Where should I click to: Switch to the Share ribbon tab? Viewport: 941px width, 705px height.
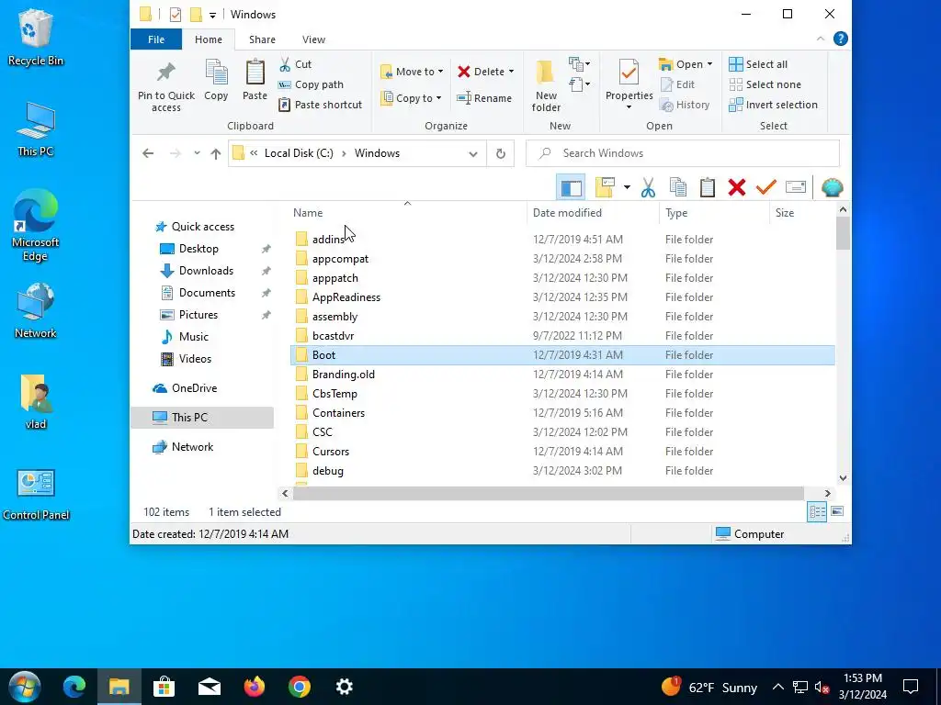tap(262, 39)
